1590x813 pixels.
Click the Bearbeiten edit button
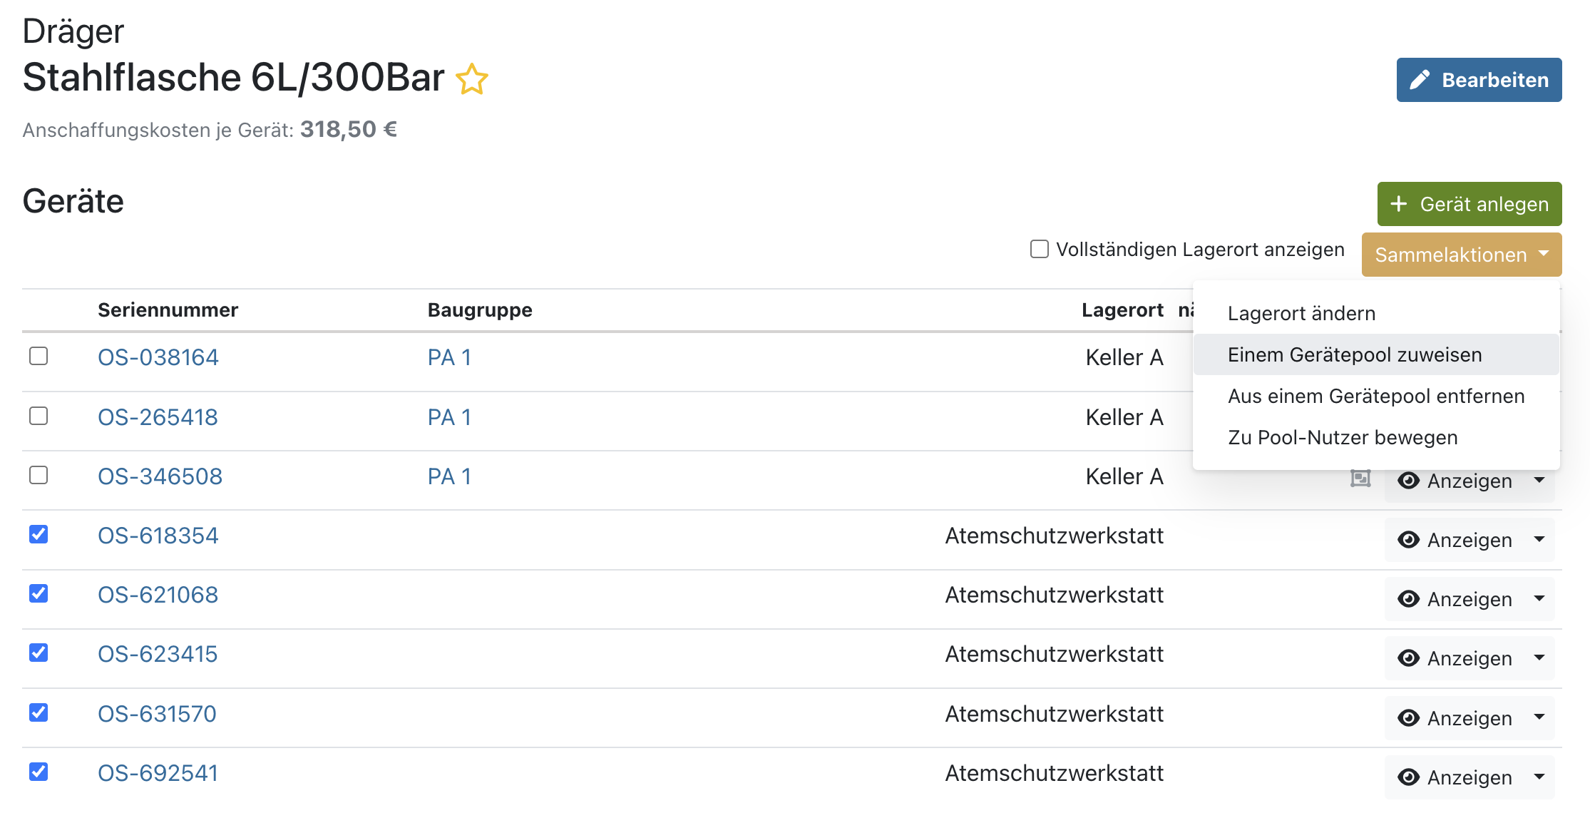click(x=1479, y=80)
